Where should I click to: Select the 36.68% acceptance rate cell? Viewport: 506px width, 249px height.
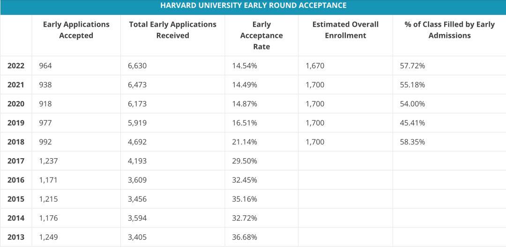pyautogui.click(x=245, y=237)
